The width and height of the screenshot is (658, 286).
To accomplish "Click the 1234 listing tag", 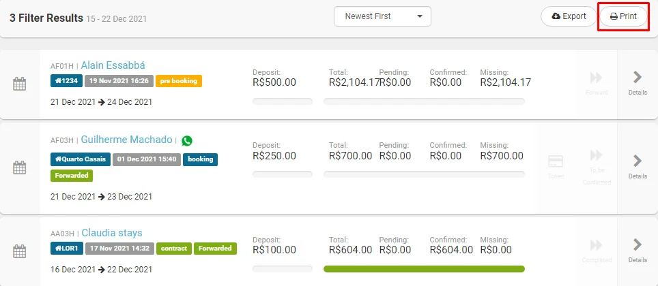I will (x=66, y=81).
